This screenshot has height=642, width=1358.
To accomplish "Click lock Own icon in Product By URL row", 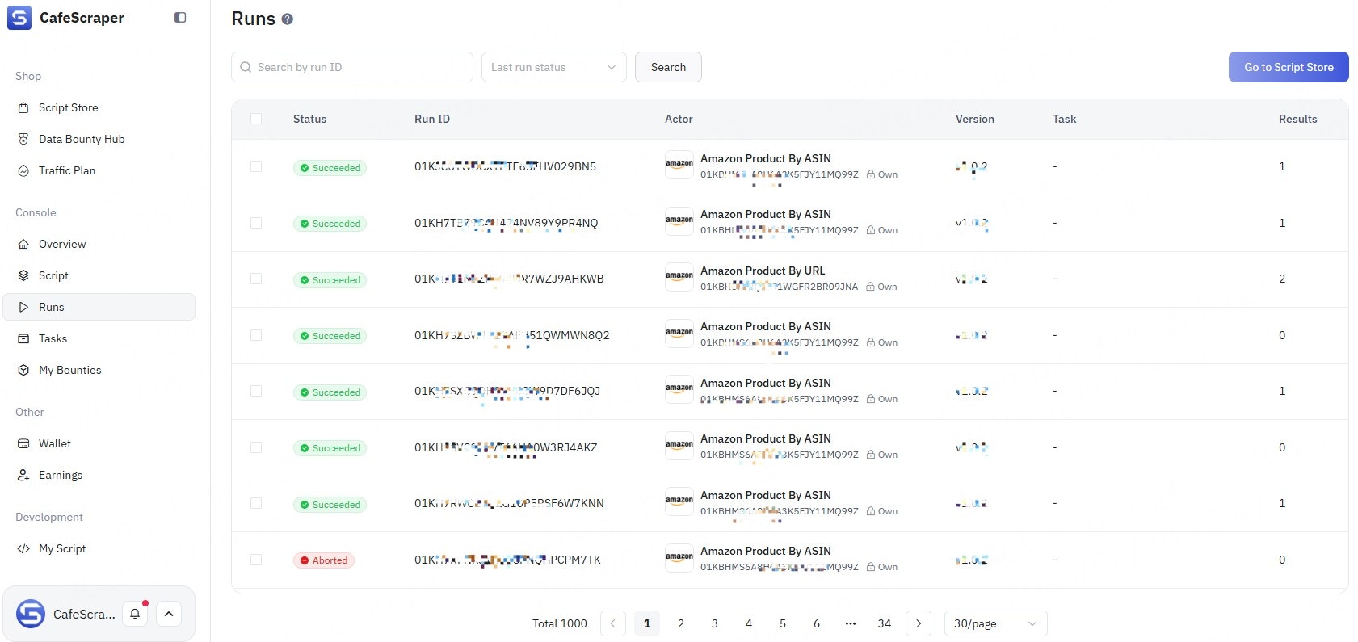I will click(x=870, y=287).
